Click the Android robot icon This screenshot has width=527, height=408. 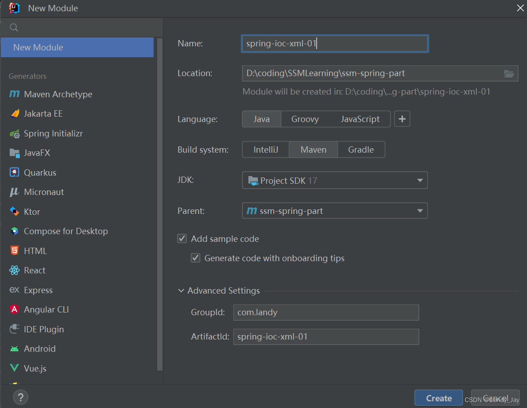(14, 349)
